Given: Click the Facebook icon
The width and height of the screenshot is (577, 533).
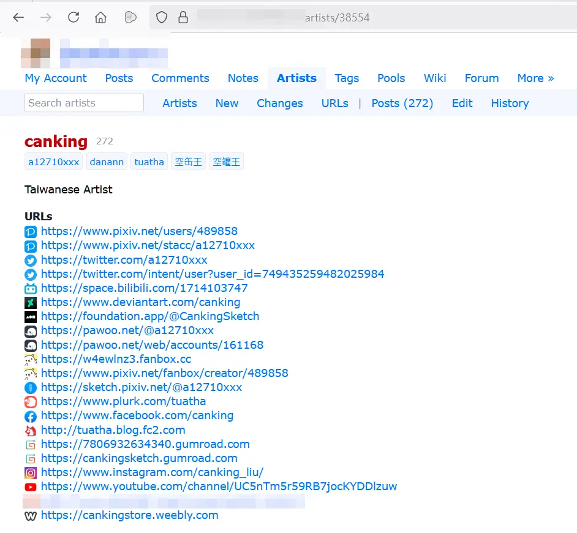Looking at the screenshot, I should tap(31, 417).
